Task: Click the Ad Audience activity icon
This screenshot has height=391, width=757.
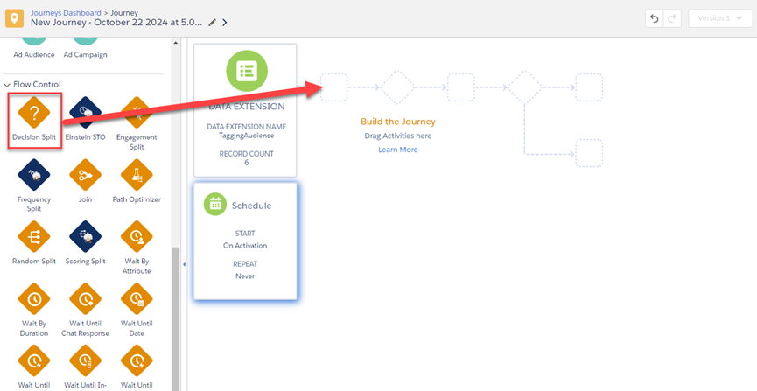Action: [34, 40]
